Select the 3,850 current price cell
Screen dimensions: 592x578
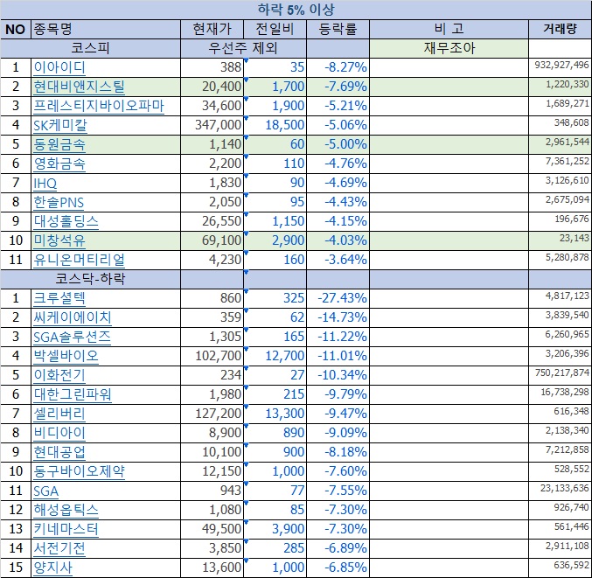tap(212, 549)
